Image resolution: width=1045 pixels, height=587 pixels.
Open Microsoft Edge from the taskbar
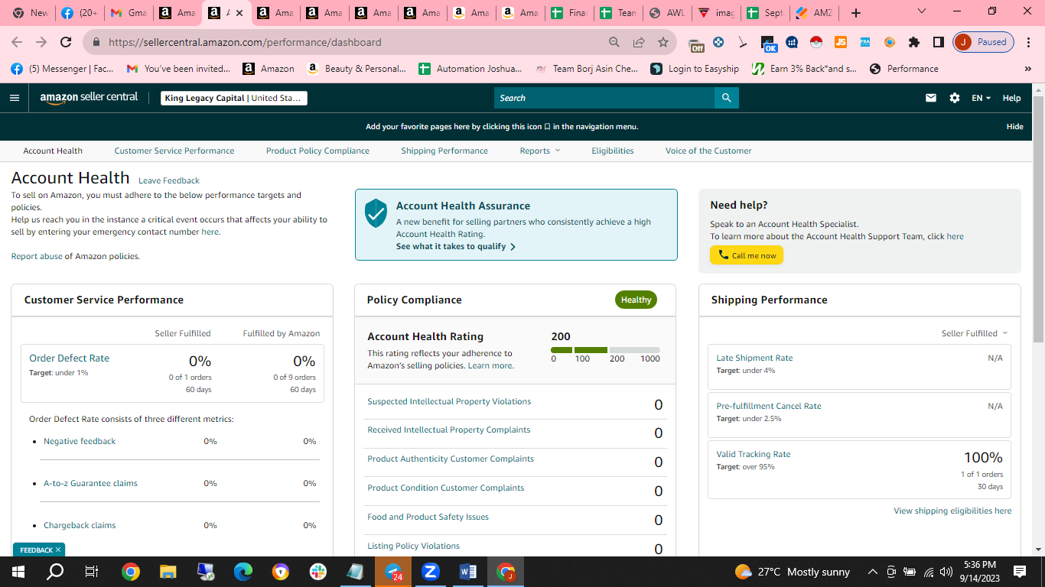click(243, 572)
